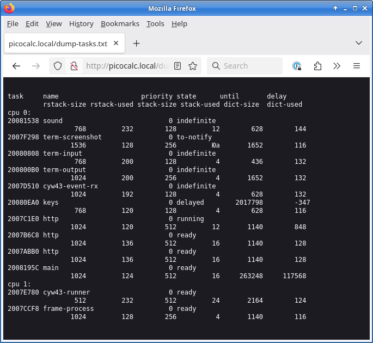Click the 'stack-size' column header
This screenshot has height=343, width=373.
click(x=157, y=105)
